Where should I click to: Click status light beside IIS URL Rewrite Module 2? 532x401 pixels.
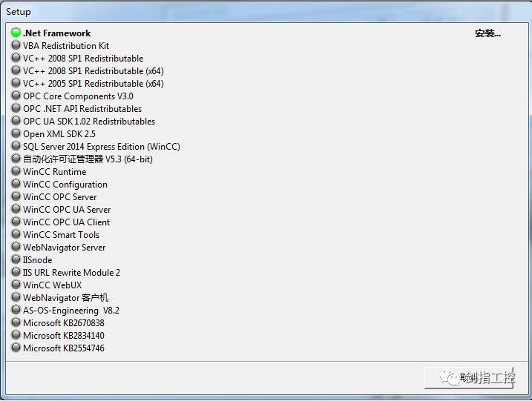pyautogui.click(x=16, y=271)
